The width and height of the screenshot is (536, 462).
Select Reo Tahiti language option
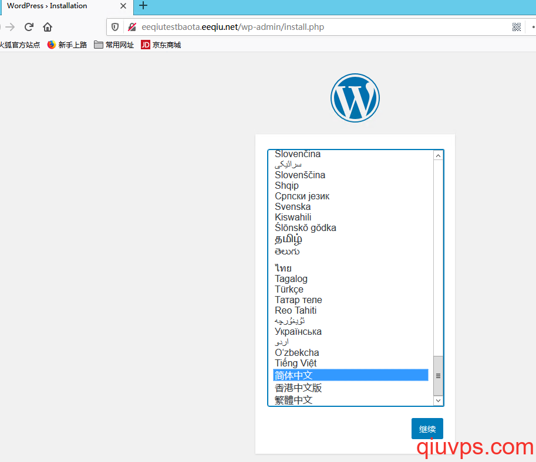(x=350, y=310)
